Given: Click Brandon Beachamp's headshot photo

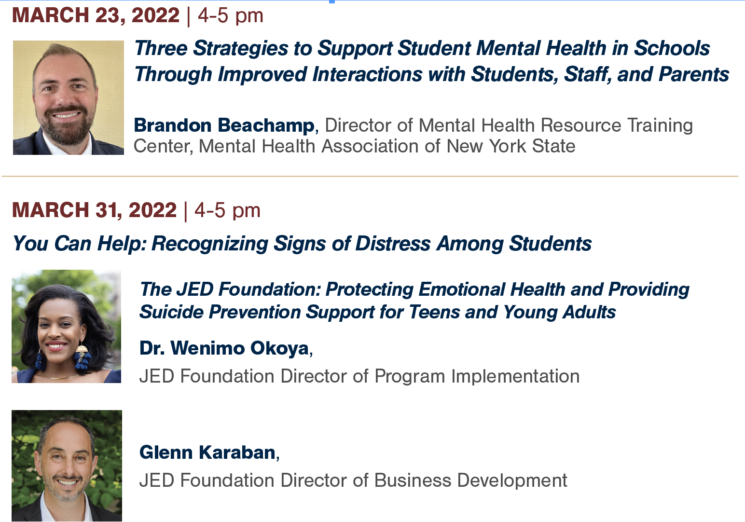Looking at the screenshot, I should pyautogui.click(x=69, y=97).
